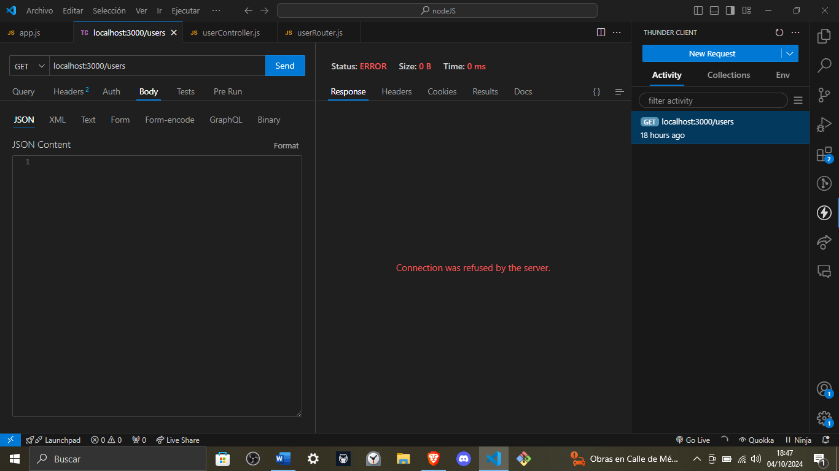Toggle the secondary sidebar layout icon

tap(730, 10)
